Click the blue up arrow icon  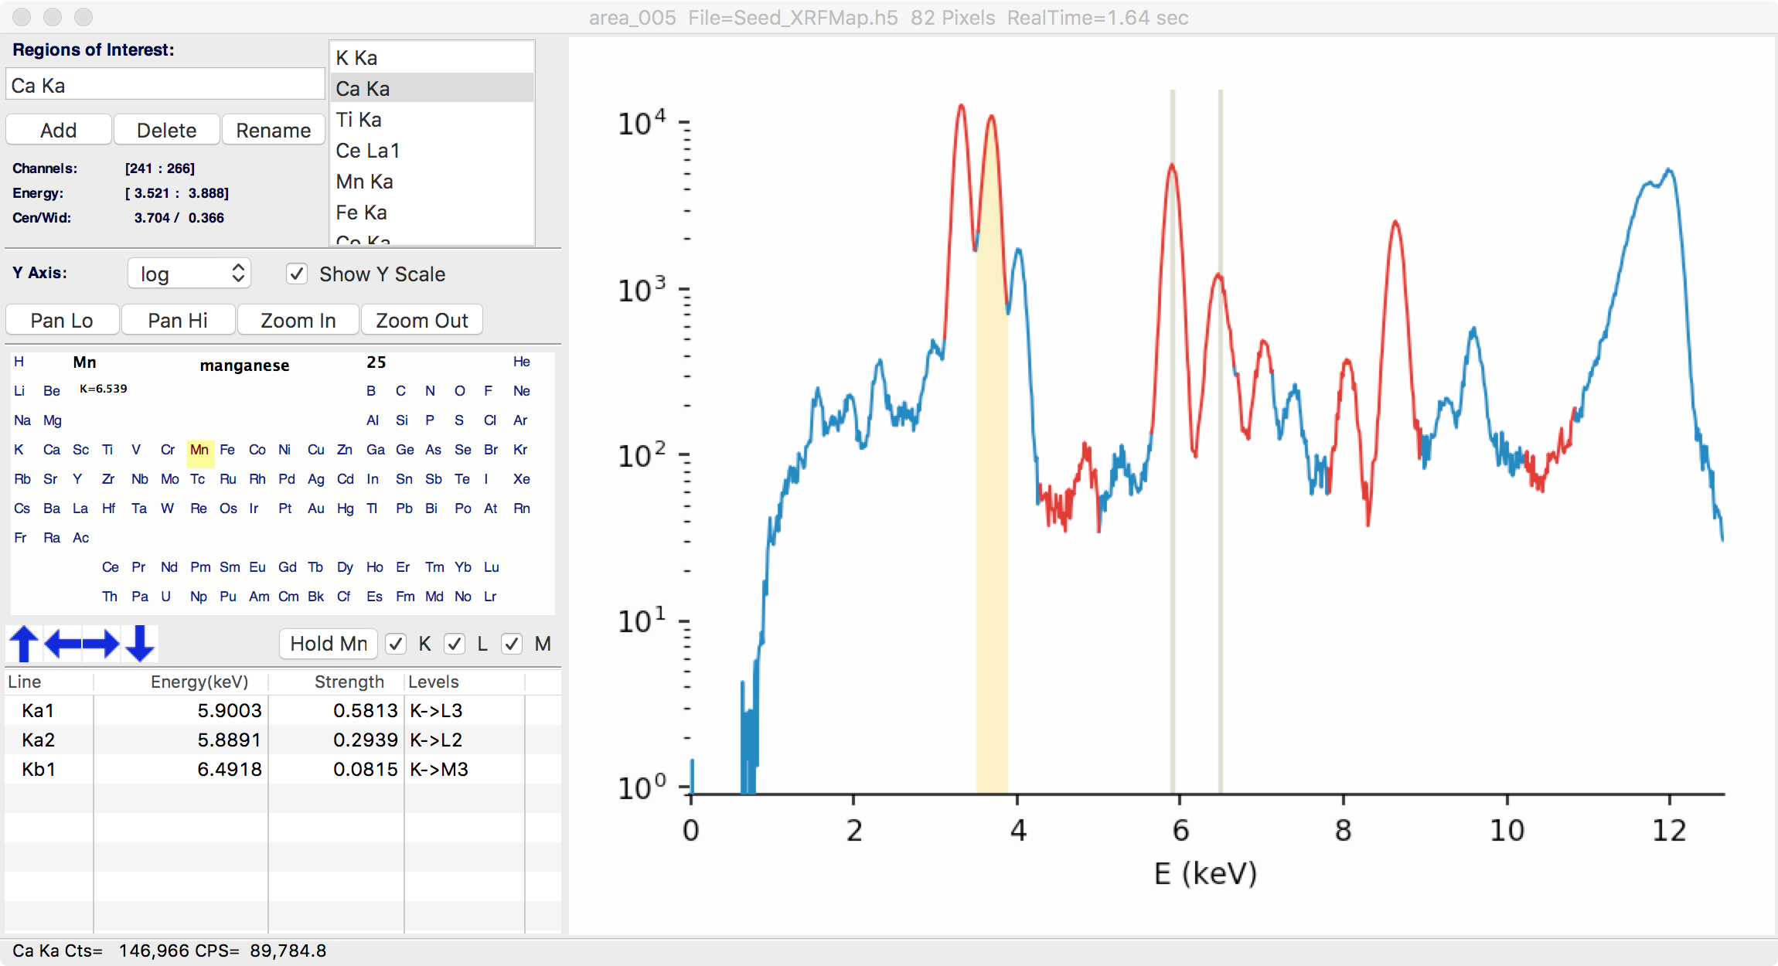tap(24, 644)
